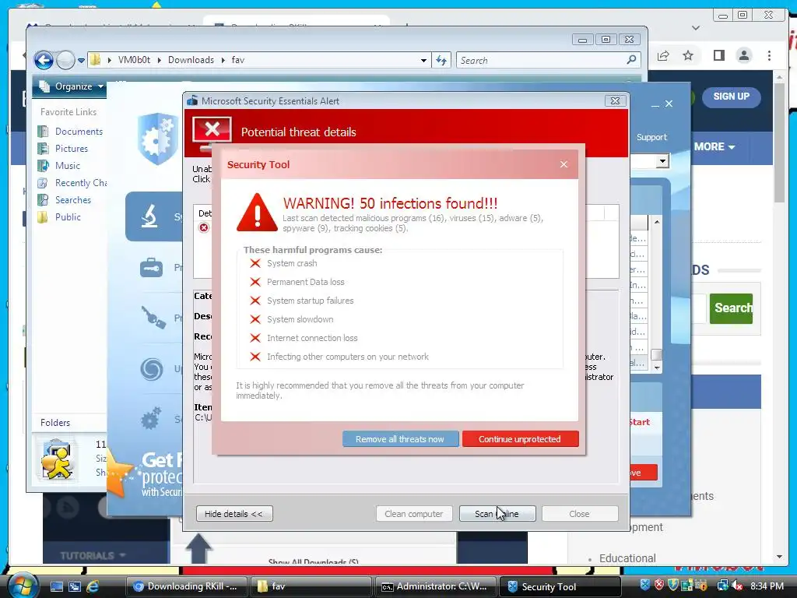797x598 pixels.
Task: Click the Explorer Back arrow button
Action: pos(44,60)
